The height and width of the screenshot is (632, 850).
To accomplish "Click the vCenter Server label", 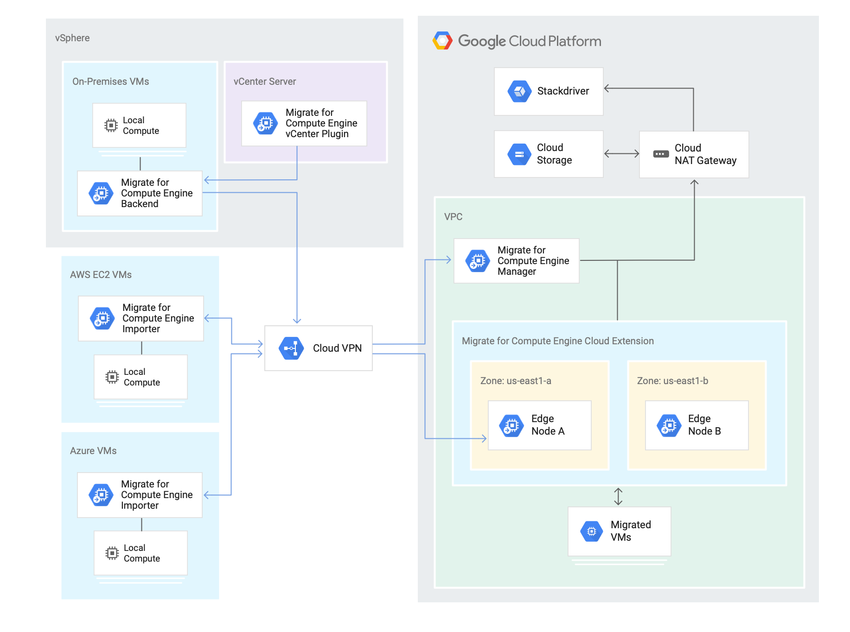I will [x=264, y=82].
